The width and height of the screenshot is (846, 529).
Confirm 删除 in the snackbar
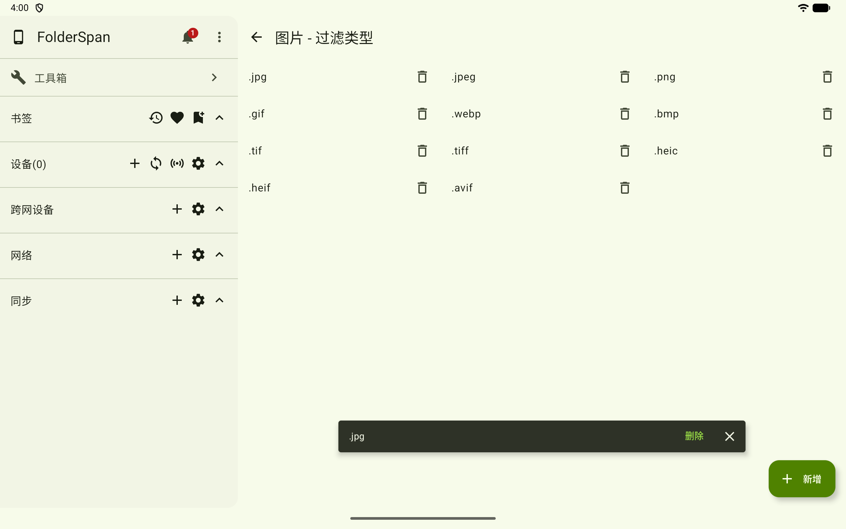[694, 436]
